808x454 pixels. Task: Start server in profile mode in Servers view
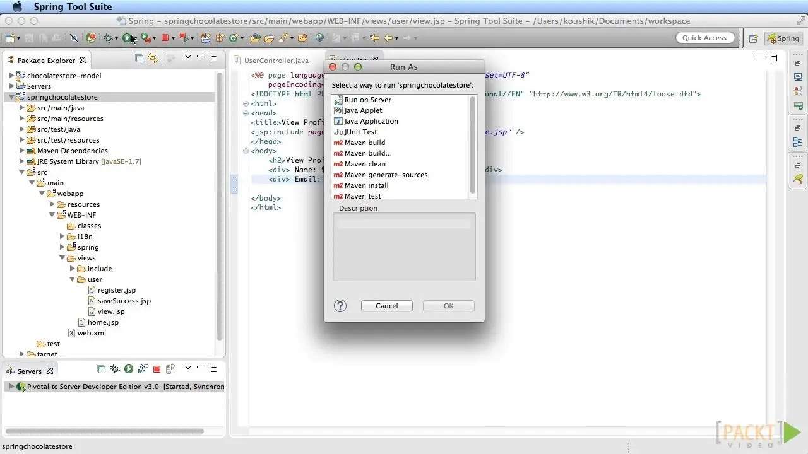tap(143, 369)
